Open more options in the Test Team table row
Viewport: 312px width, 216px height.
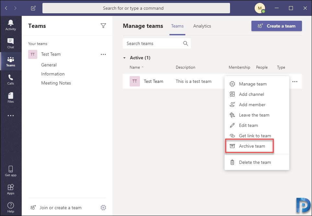pos(295,82)
